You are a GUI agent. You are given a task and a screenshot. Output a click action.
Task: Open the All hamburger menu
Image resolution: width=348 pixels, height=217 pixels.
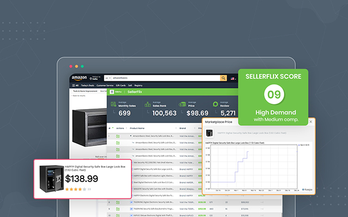click(x=75, y=86)
